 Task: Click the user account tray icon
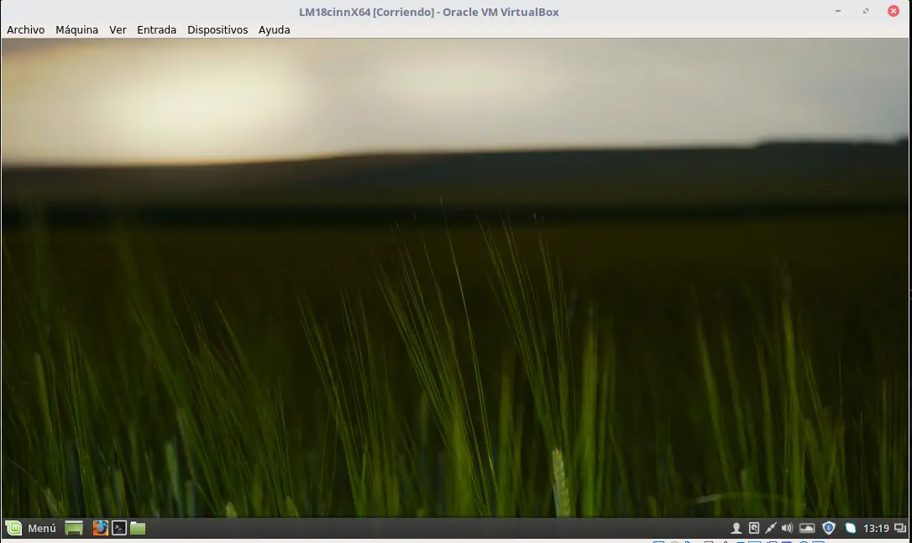(736, 528)
